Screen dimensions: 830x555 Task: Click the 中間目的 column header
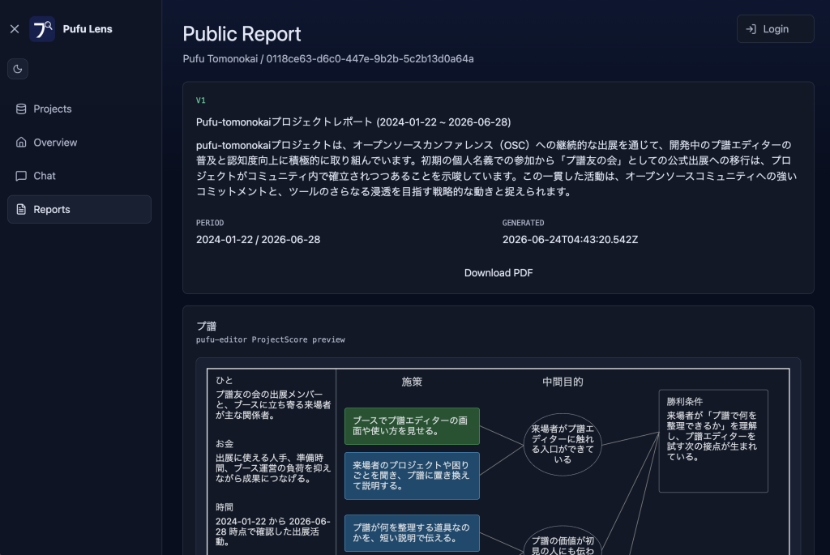tap(563, 382)
